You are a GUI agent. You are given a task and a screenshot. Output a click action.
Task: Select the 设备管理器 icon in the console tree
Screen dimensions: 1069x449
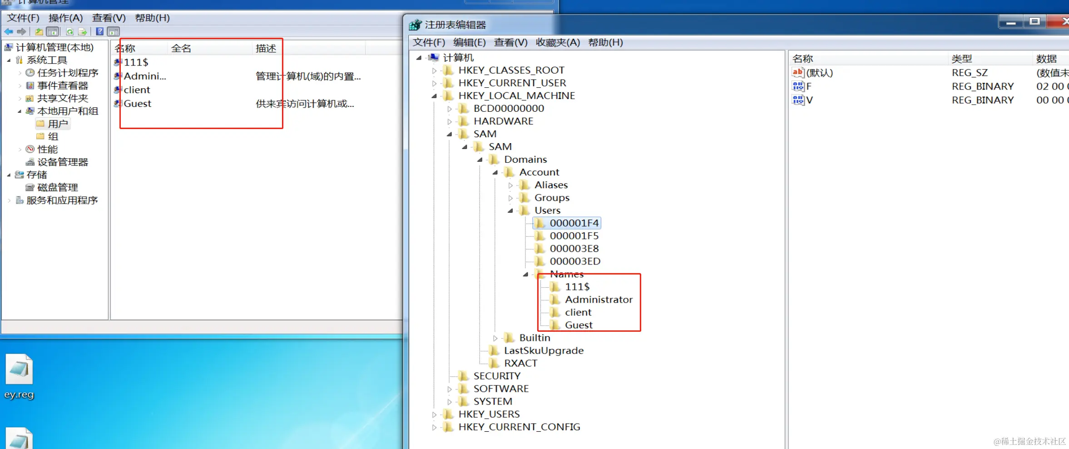(x=30, y=162)
